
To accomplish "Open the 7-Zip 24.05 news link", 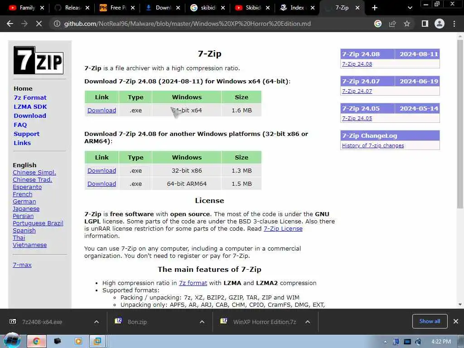I will [x=357, y=118].
